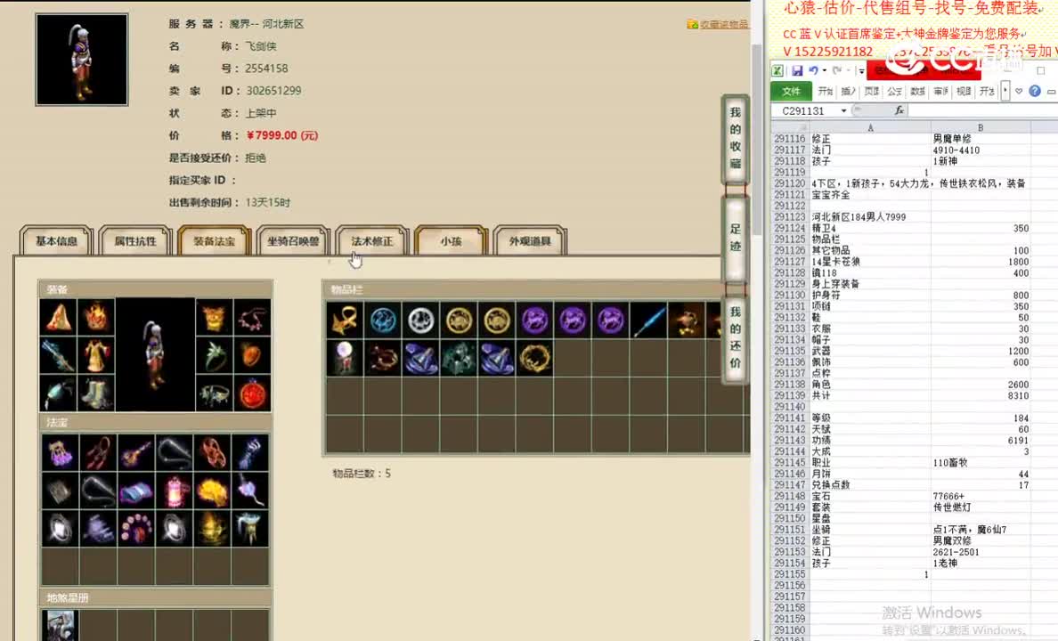The width and height of the screenshot is (1058, 641).
Task: Select the blue sword icon in 物品栏
Action: point(648,320)
